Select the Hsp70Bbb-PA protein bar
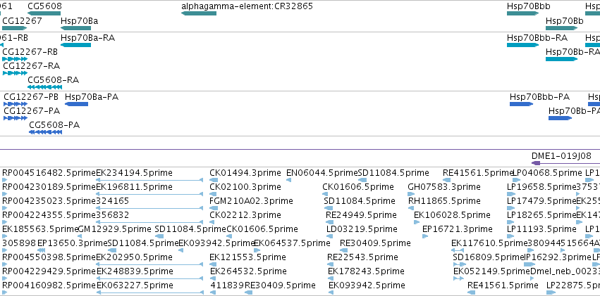 [522, 104]
